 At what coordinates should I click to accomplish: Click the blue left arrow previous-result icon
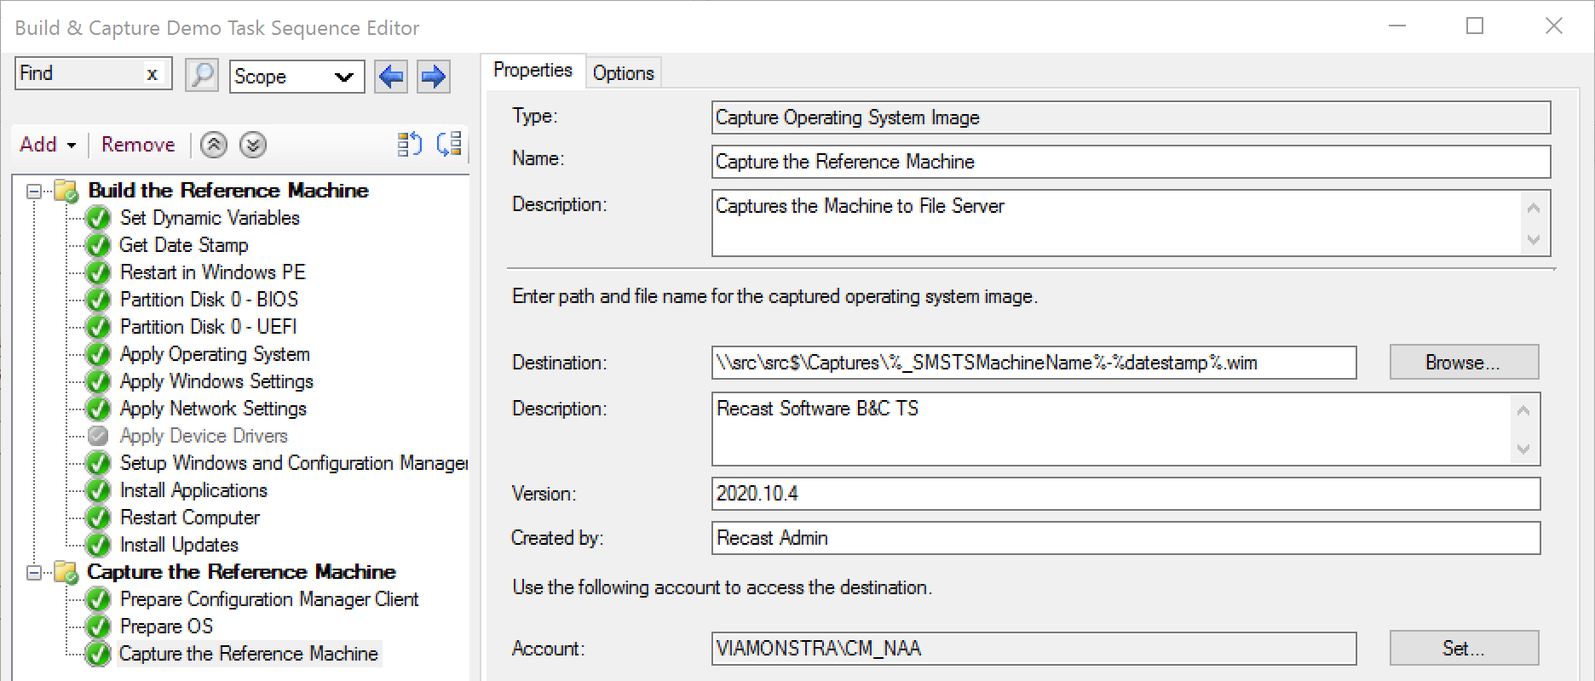[391, 77]
